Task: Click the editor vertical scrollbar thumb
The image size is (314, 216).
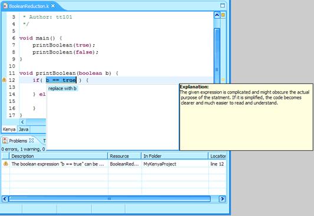Action: (217, 56)
